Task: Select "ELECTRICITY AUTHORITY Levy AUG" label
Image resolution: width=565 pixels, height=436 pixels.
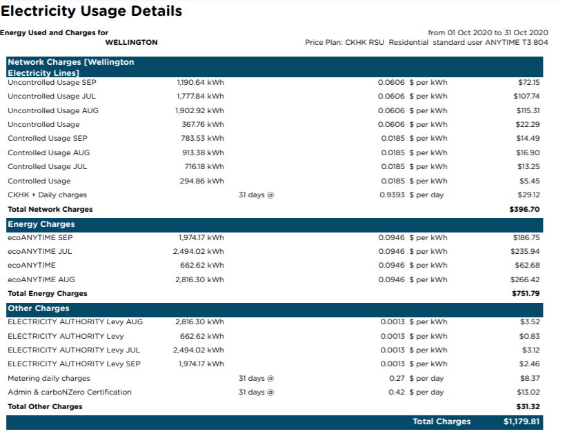Action: pos(75,321)
